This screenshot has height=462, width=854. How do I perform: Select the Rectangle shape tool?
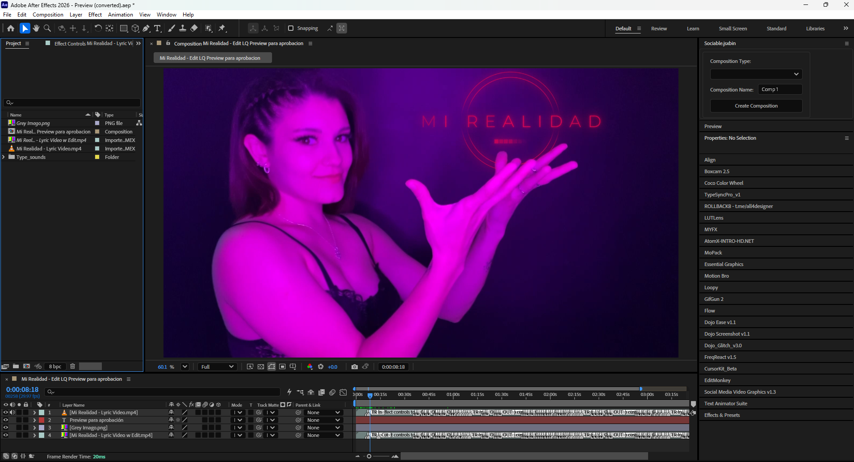click(124, 28)
